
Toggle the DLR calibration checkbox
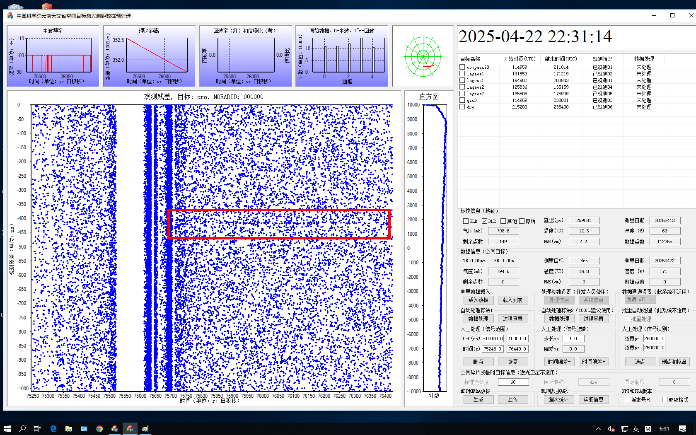pos(484,221)
